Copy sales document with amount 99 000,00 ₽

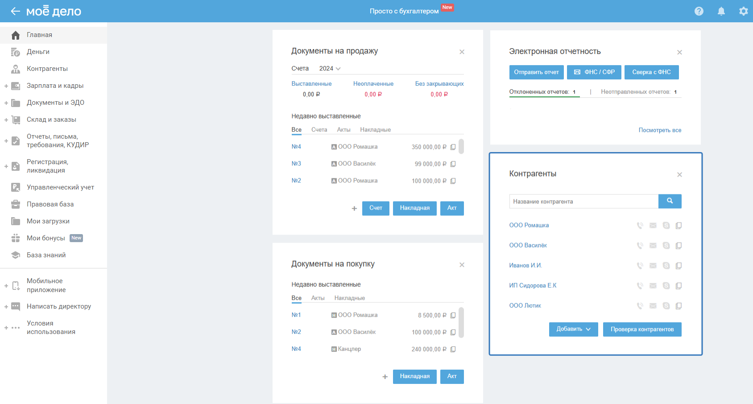pos(453,164)
